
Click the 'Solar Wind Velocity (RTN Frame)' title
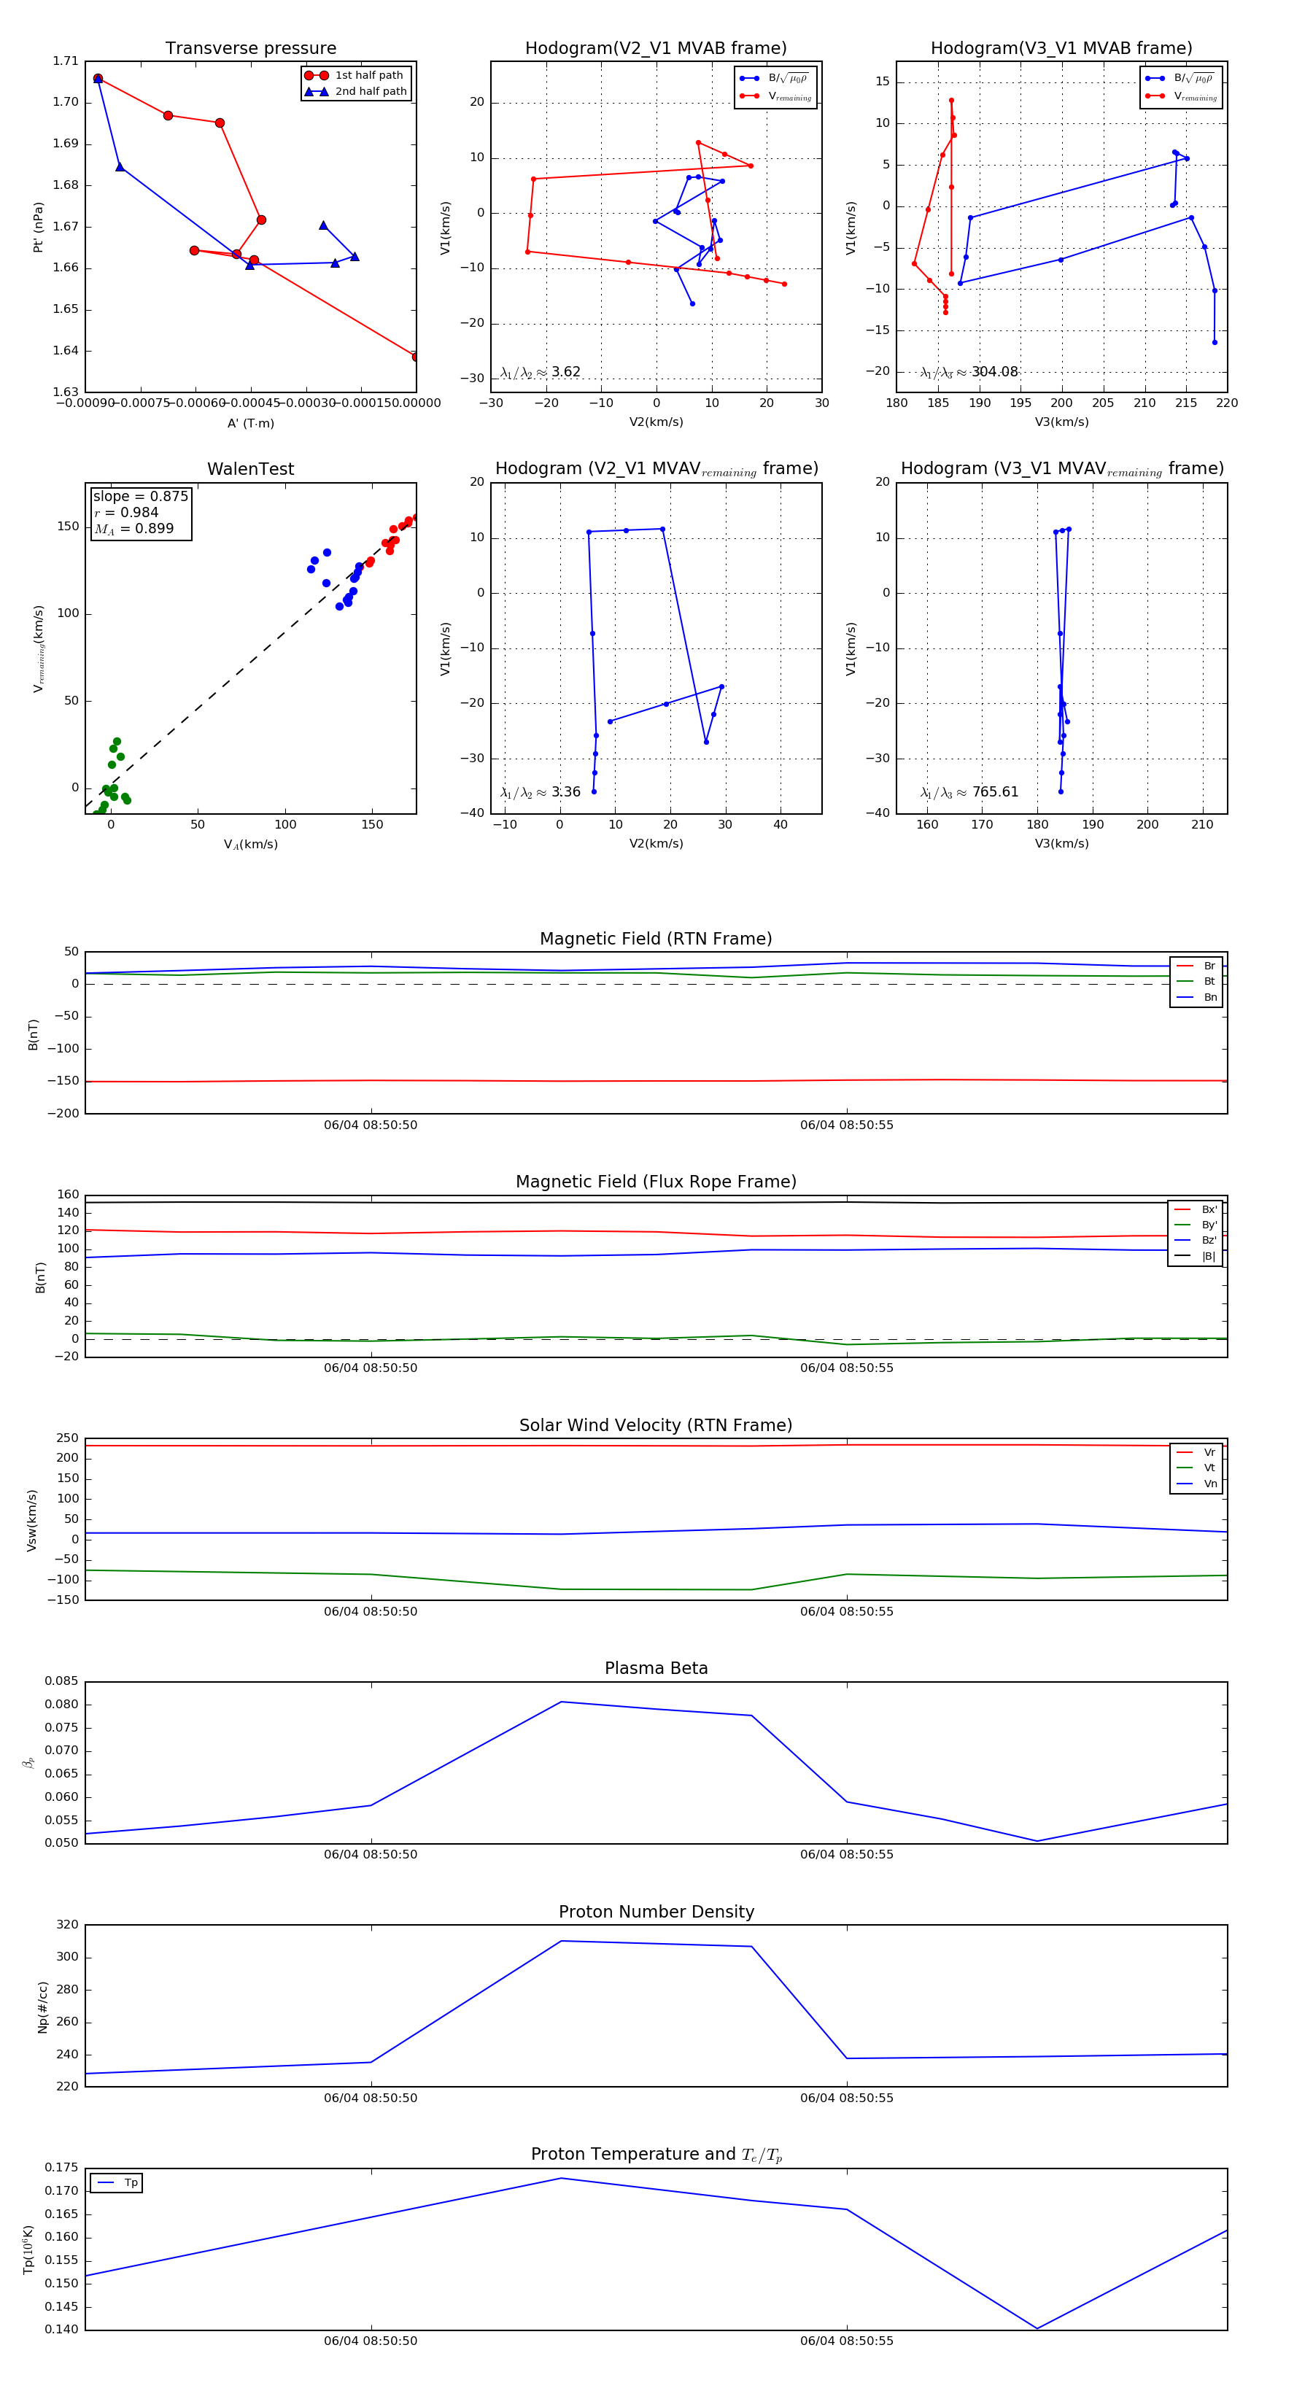point(656,1425)
